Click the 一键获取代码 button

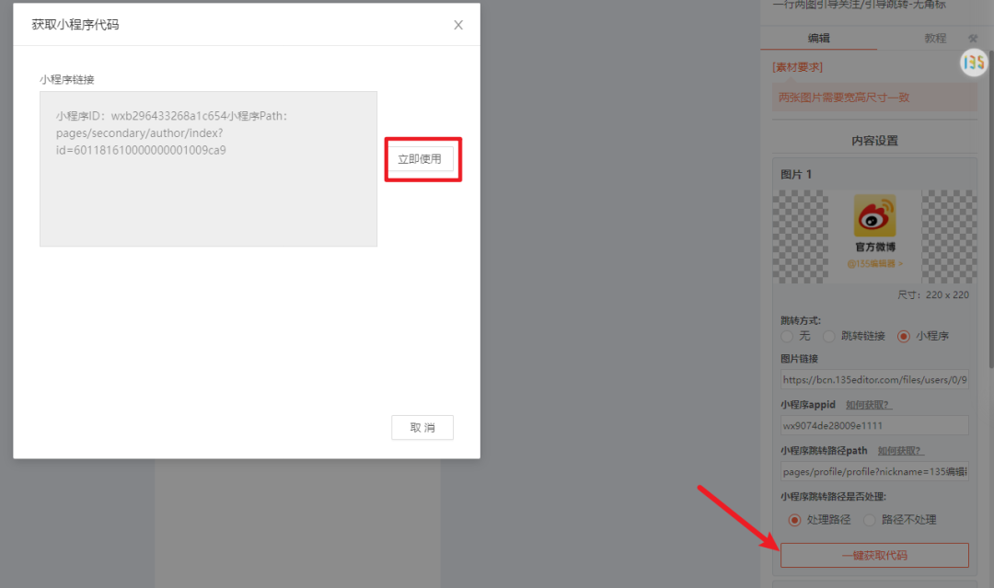[x=874, y=555]
